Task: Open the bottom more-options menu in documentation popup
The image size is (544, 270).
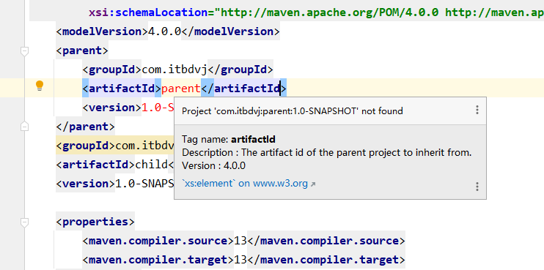Action: (x=477, y=187)
